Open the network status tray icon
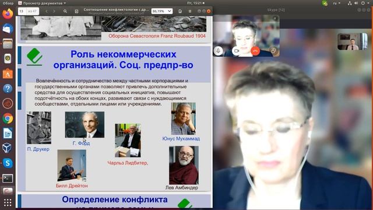 point(350,3)
